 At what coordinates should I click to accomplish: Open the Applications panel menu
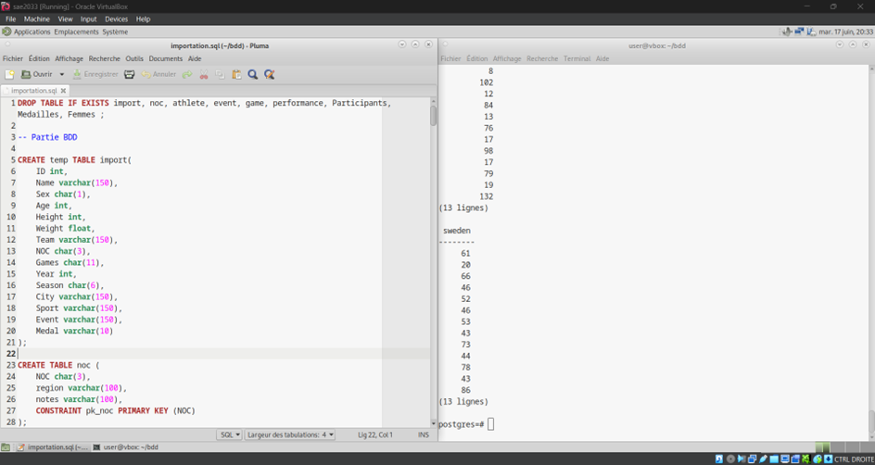(x=32, y=31)
